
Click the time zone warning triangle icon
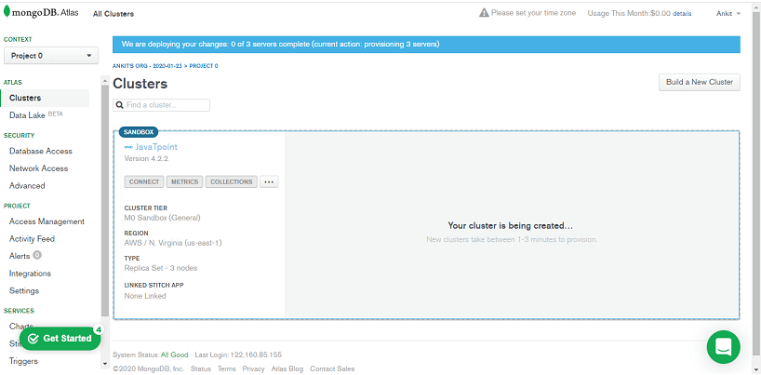(484, 13)
